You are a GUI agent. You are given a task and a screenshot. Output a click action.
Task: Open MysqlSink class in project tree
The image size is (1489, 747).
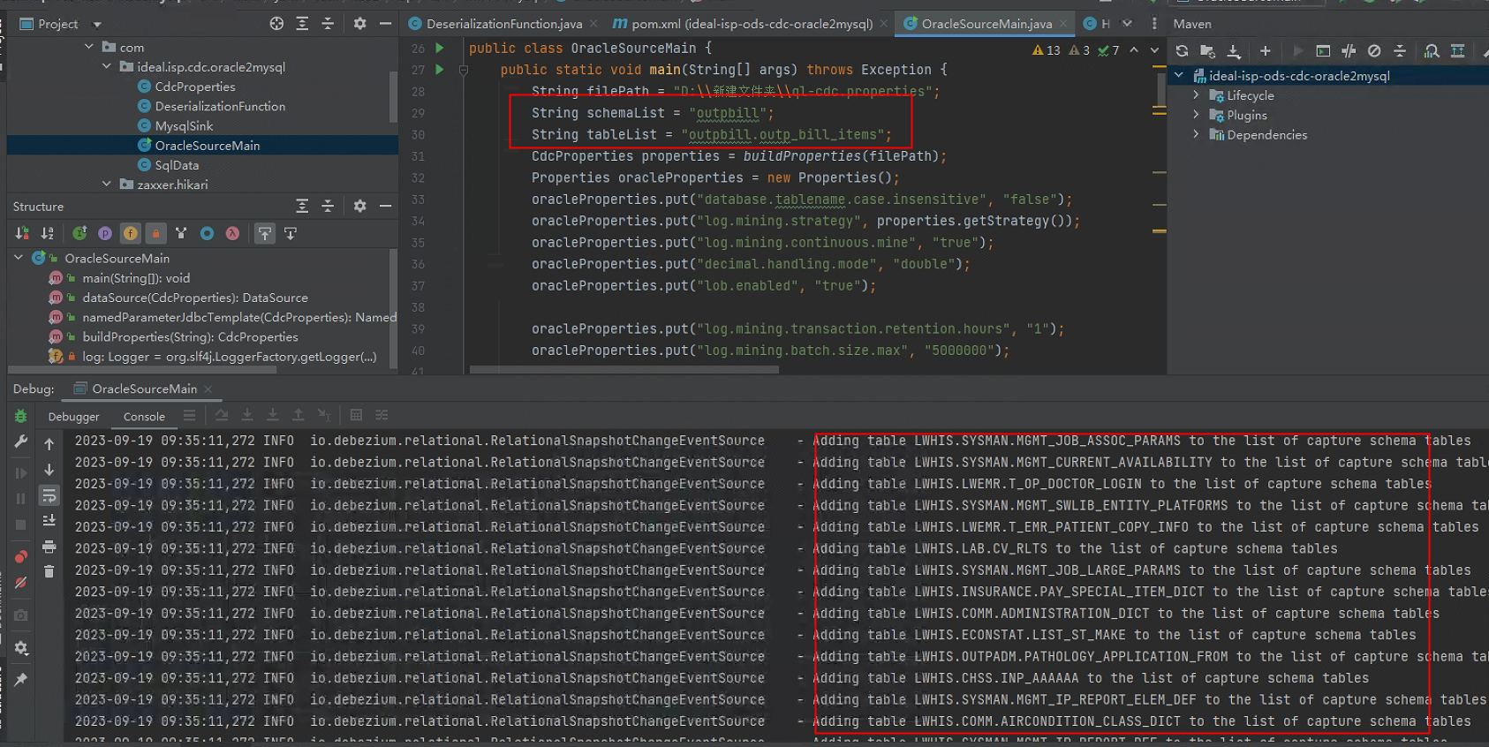click(x=184, y=126)
